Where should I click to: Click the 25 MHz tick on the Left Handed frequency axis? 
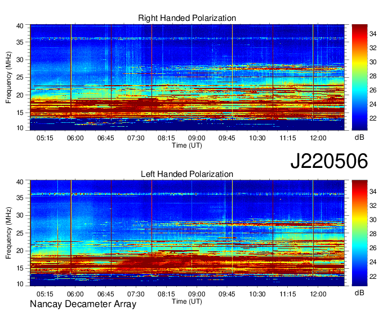20,233
